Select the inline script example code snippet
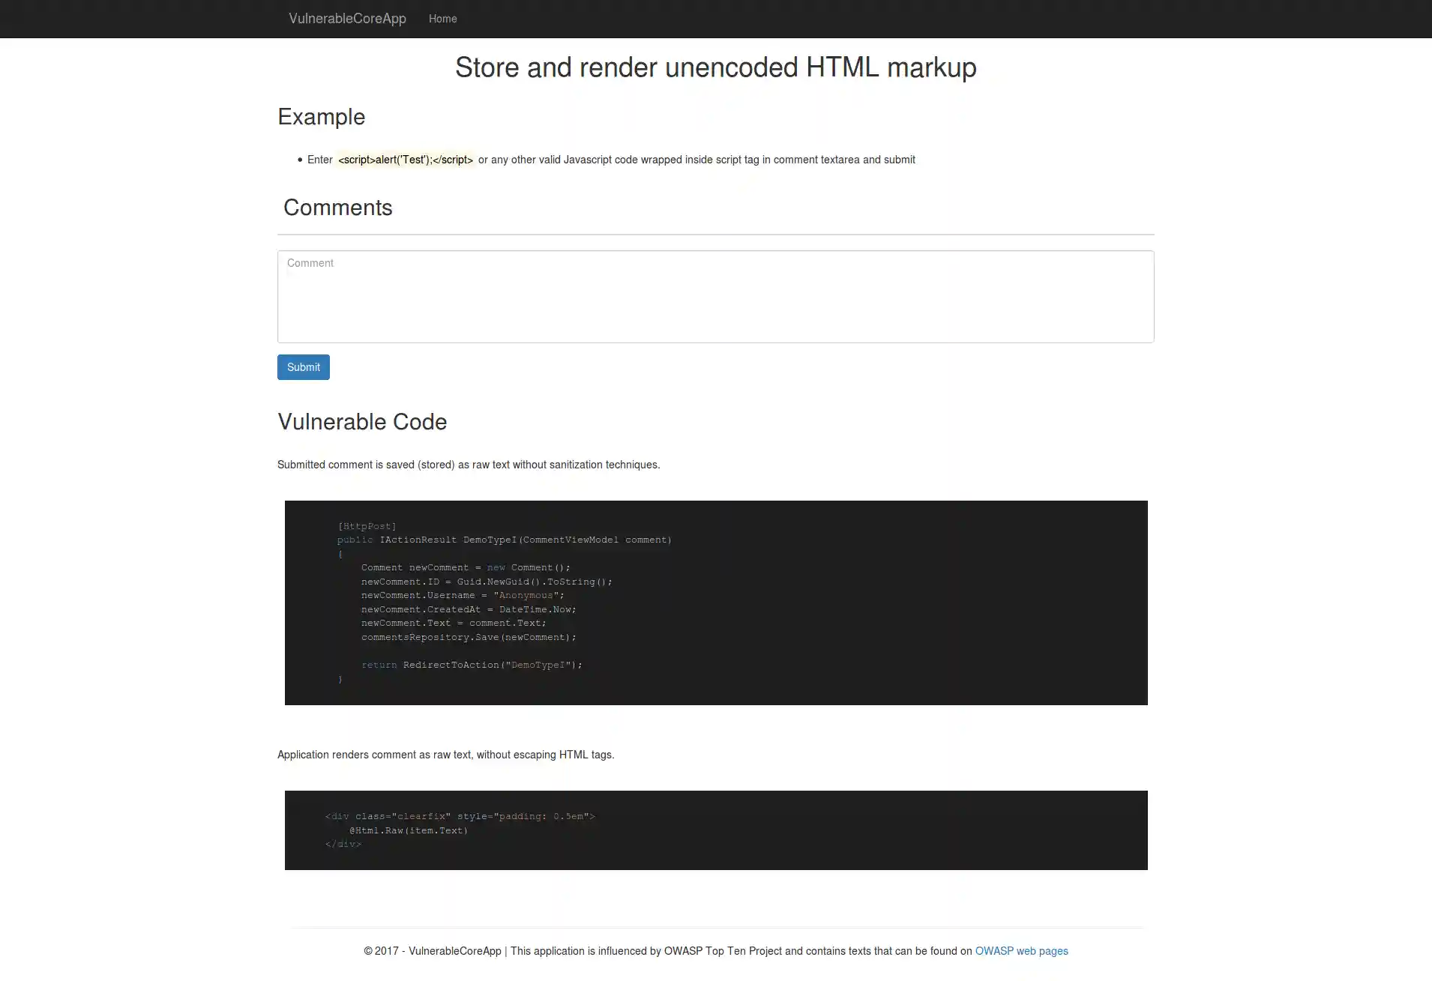1432x981 pixels. 406,160
